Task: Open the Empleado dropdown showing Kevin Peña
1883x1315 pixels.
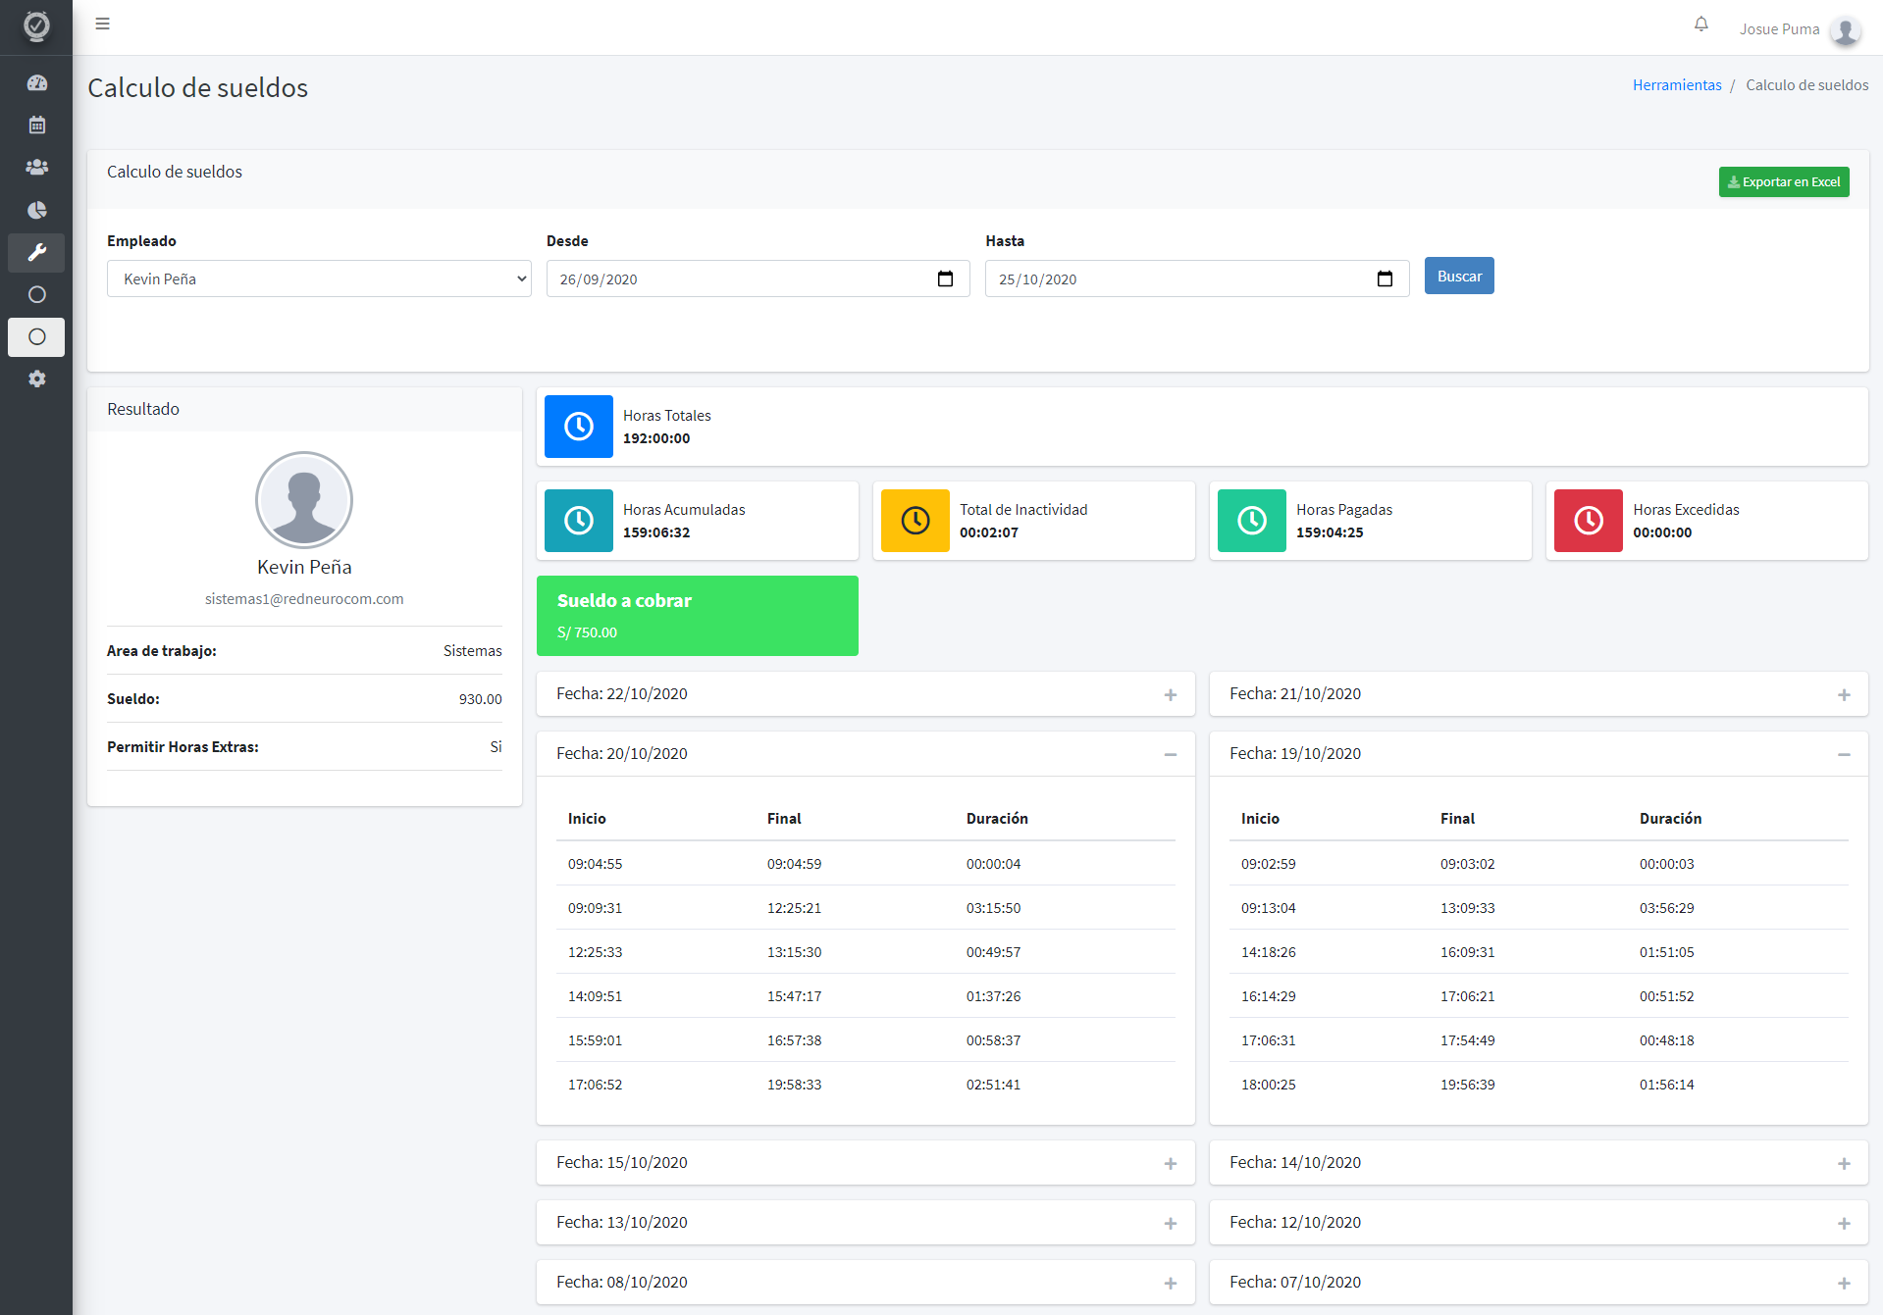Action: (x=319, y=278)
